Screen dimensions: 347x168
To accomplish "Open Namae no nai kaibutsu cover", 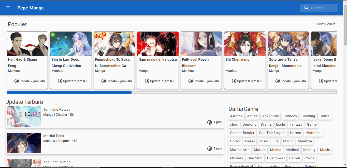I will (158, 44).
